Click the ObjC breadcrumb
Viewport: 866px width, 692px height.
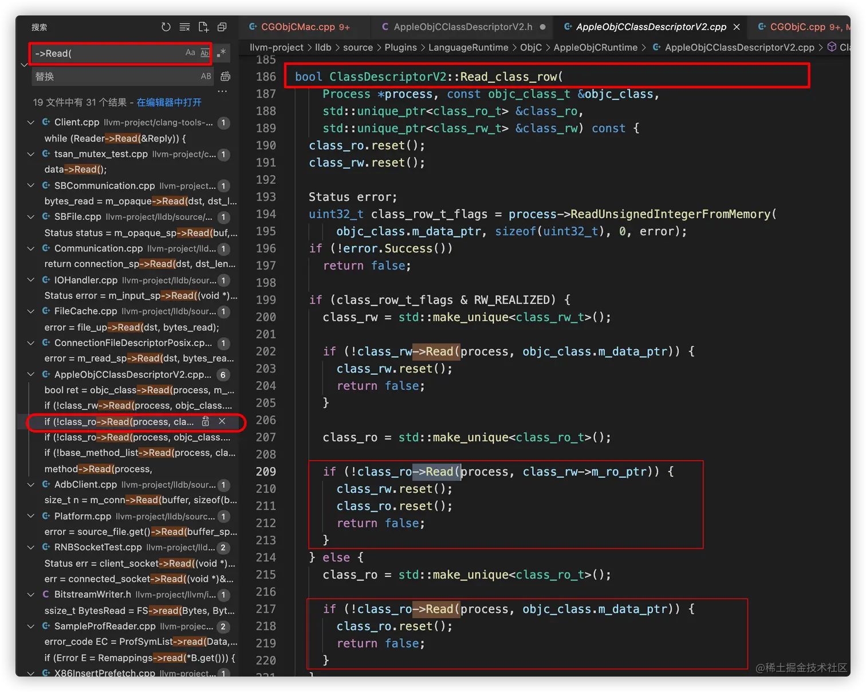pyautogui.click(x=531, y=48)
